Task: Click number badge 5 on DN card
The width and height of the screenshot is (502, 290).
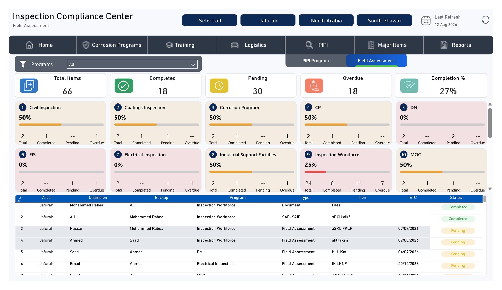Action: click(x=404, y=107)
